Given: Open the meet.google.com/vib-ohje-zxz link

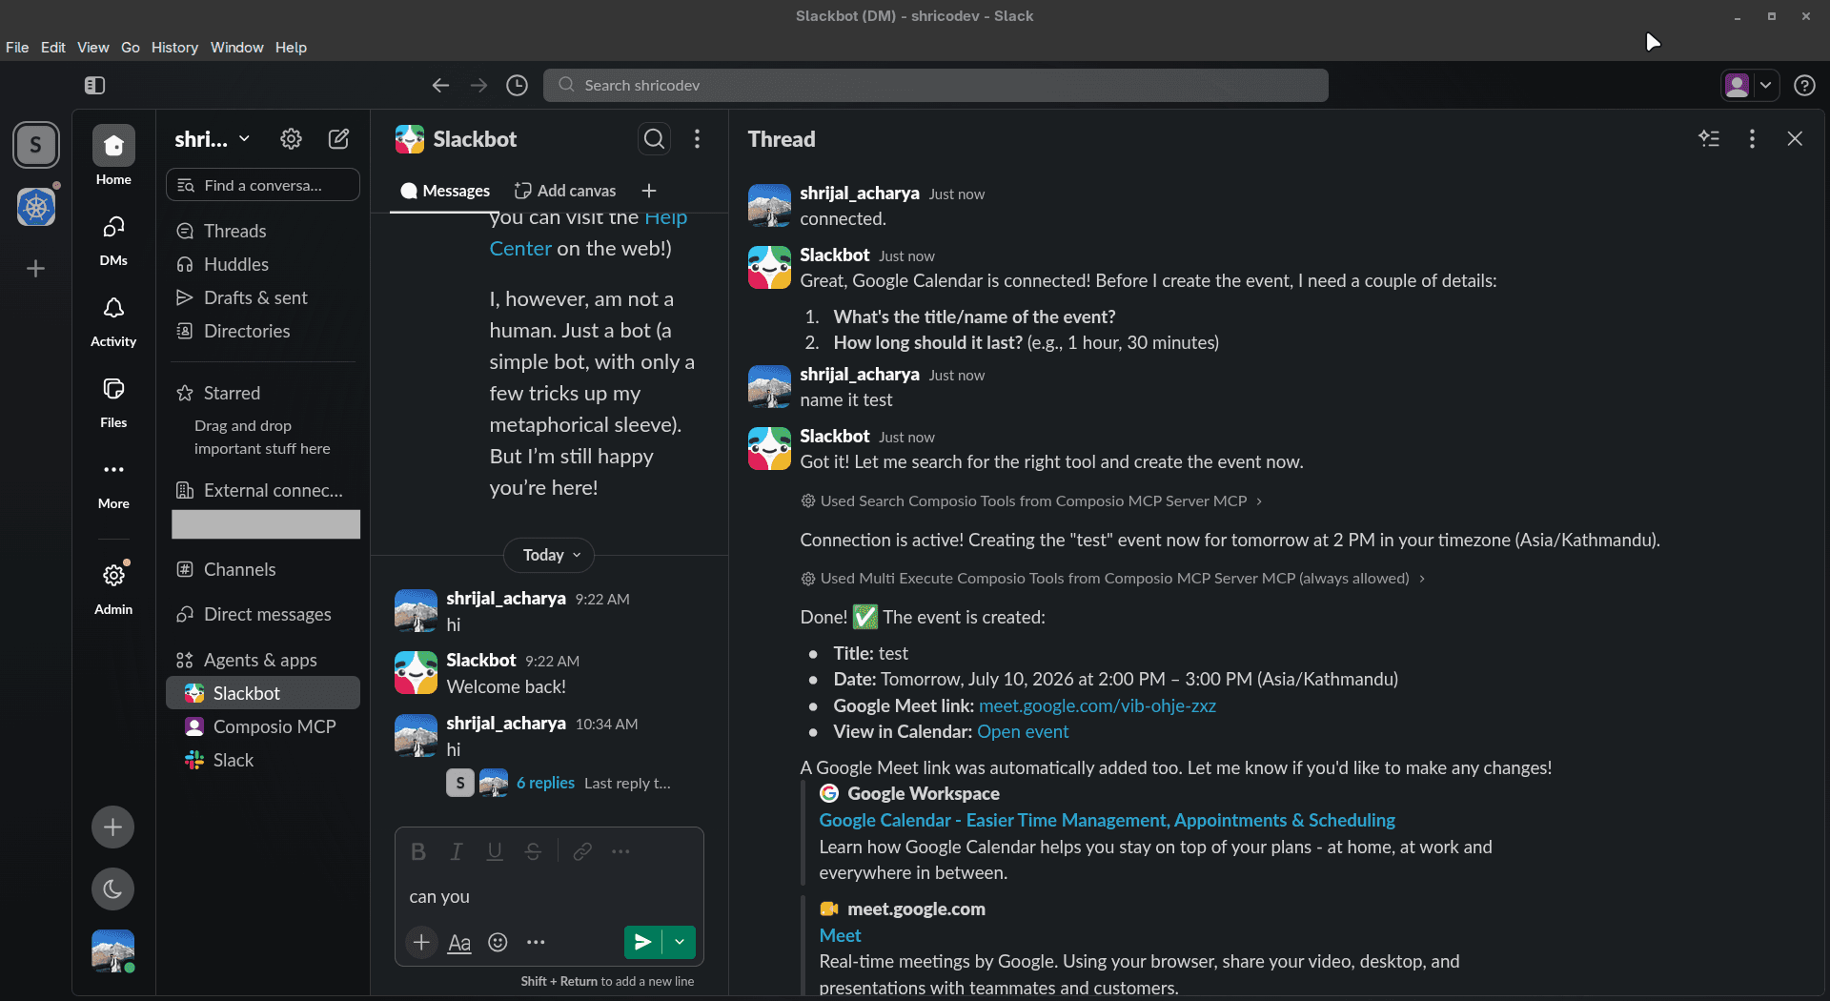Looking at the screenshot, I should click(1097, 705).
